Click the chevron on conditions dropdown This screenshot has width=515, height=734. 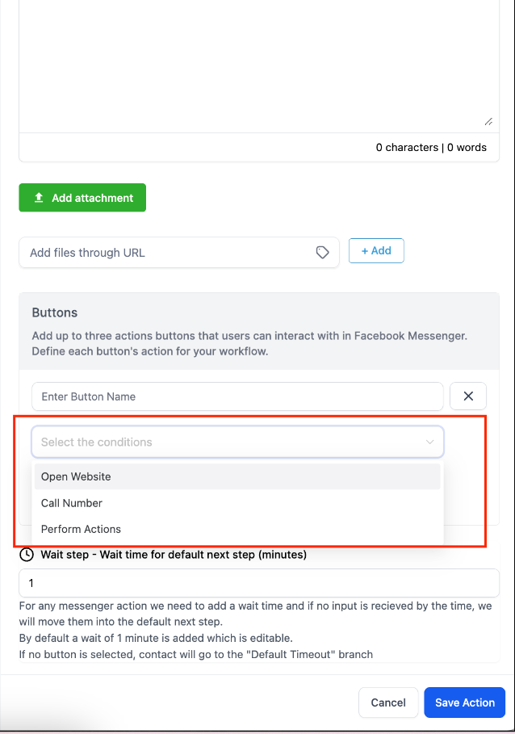429,442
